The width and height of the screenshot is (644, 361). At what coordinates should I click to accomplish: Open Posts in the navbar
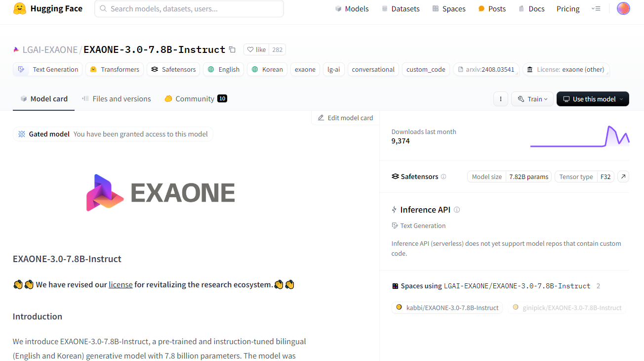pyautogui.click(x=492, y=9)
